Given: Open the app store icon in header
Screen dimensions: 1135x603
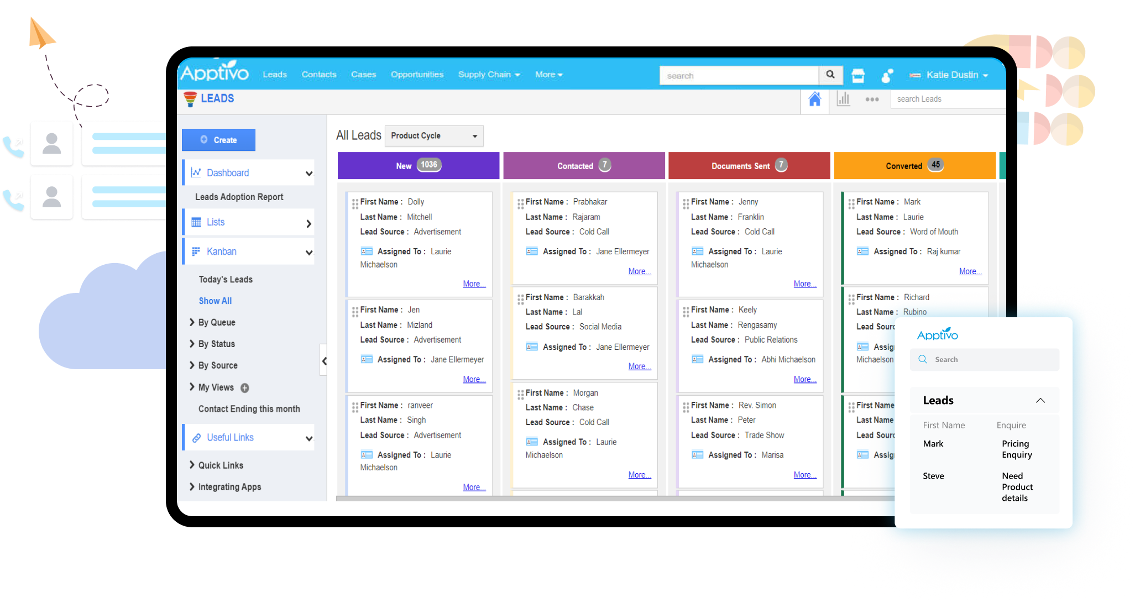Looking at the screenshot, I should click(858, 75).
